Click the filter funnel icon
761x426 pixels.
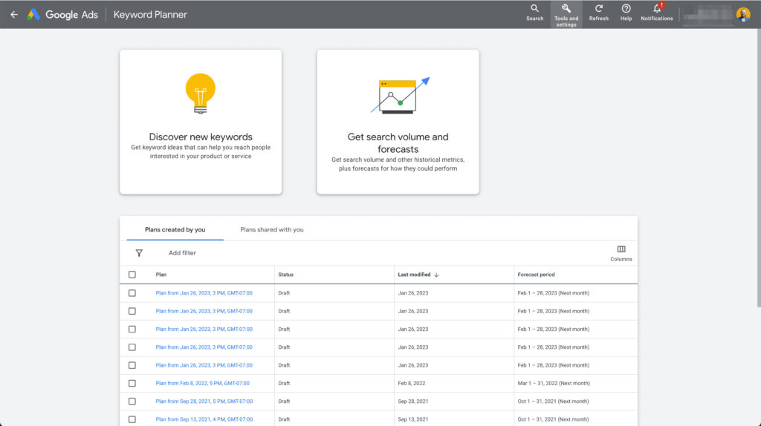(139, 253)
